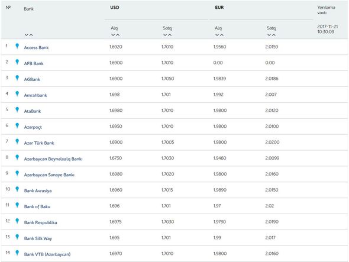The width and height of the screenshot is (349, 262).
Task: Sort USD Satış column descending
Action: (165, 35)
